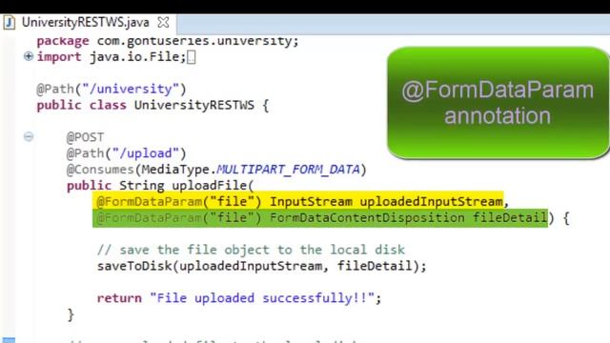Close the UniversityRESTWS.java tab
The height and width of the screenshot is (343, 610).
click(x=163, y=23)
